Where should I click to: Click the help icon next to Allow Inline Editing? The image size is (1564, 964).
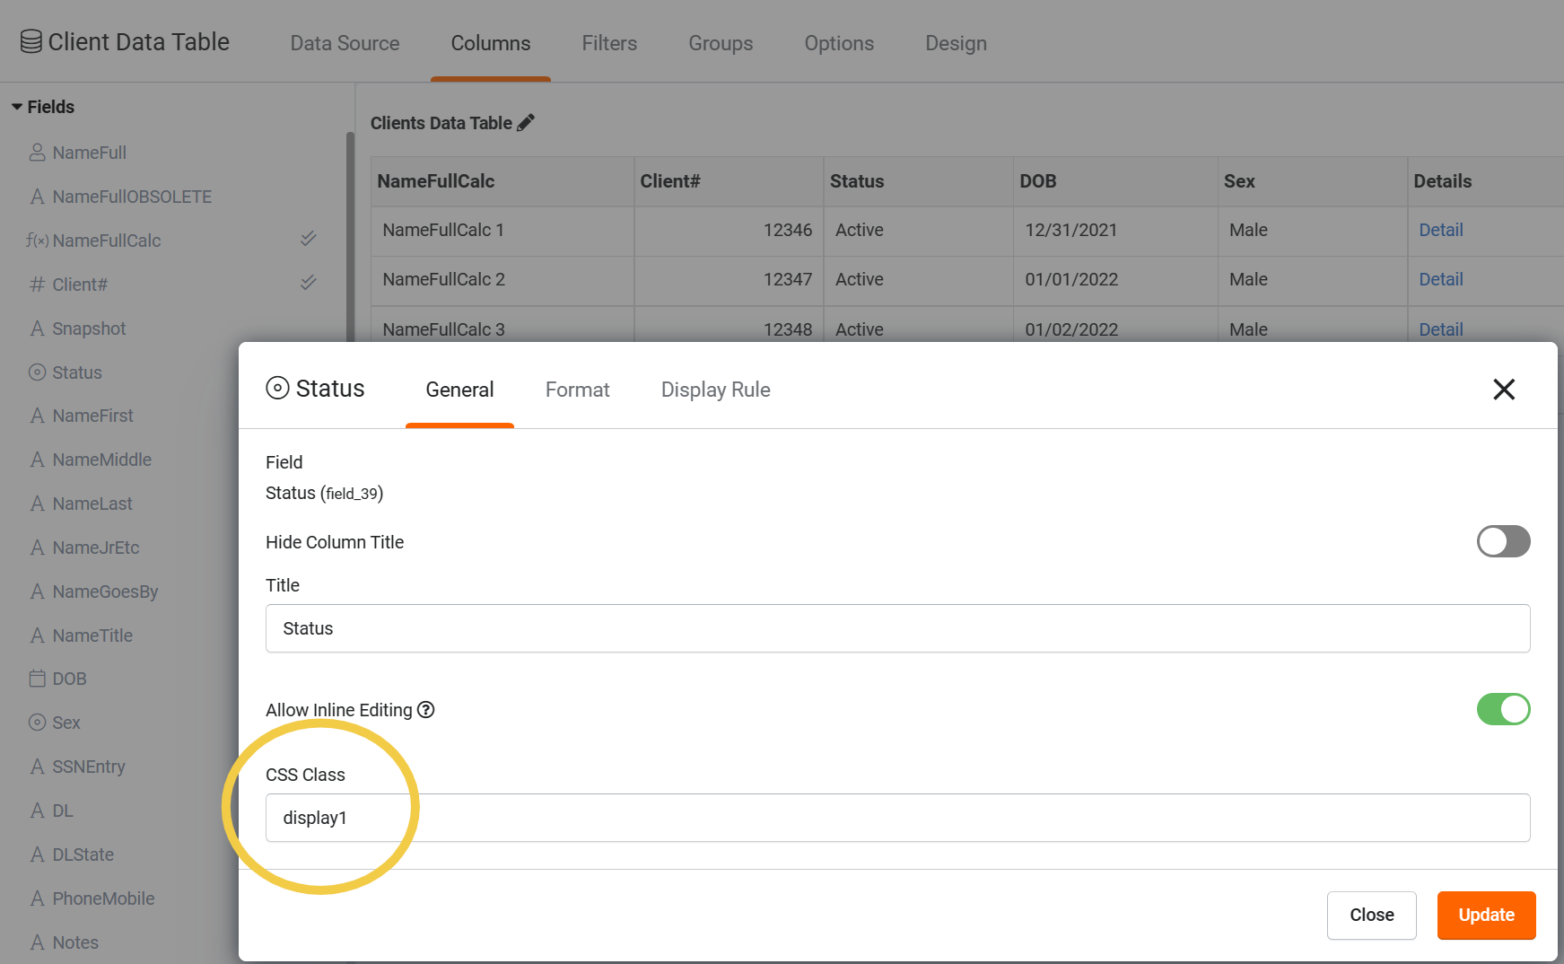[x=426, y=710]
